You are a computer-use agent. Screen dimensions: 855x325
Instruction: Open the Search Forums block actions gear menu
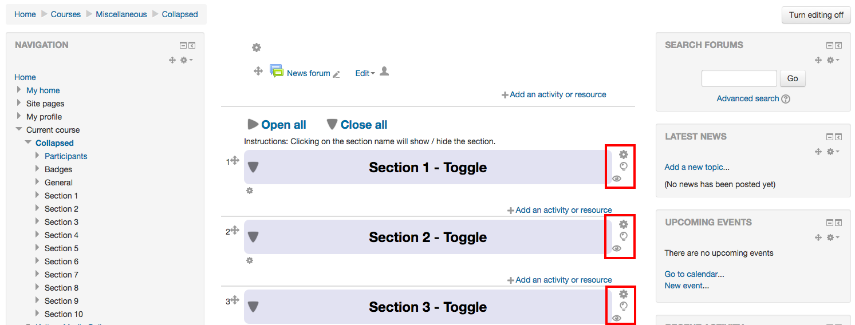tap(833, 60)
